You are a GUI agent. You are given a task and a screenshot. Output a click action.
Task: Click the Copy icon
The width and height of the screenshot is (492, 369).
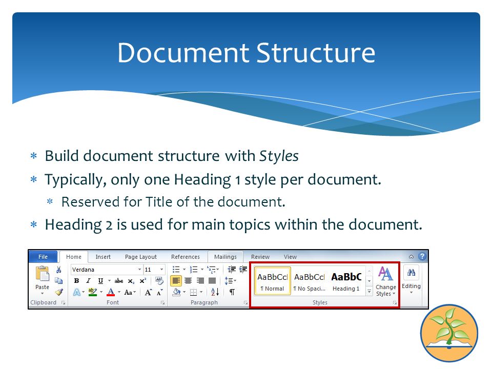coord(58,281)
